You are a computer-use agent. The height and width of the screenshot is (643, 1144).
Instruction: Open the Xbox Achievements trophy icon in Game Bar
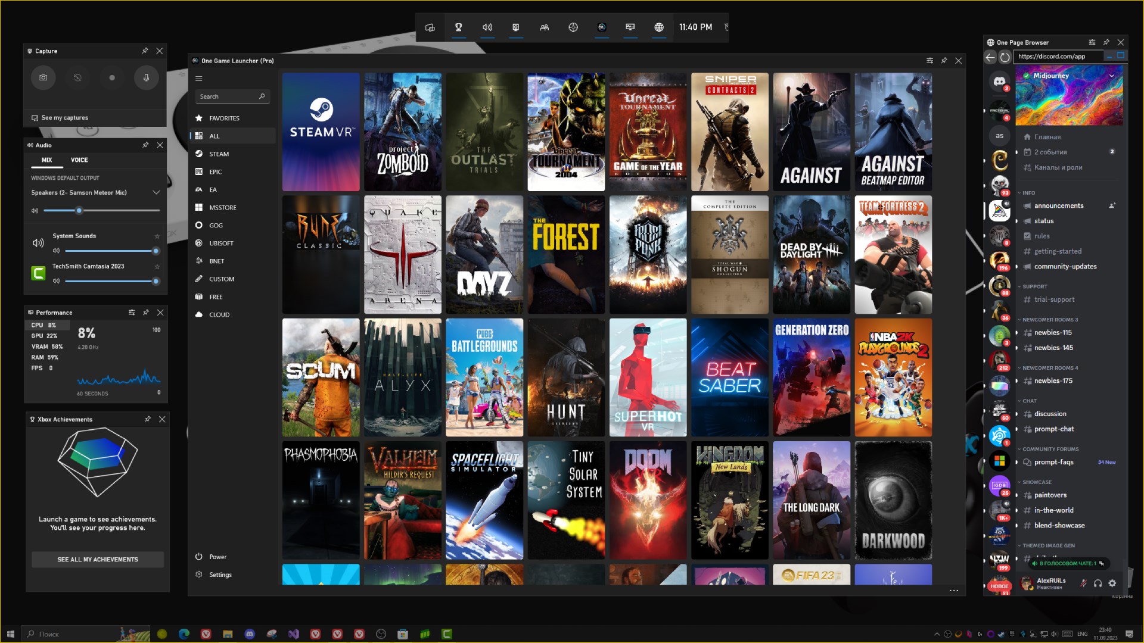point(459,27)
